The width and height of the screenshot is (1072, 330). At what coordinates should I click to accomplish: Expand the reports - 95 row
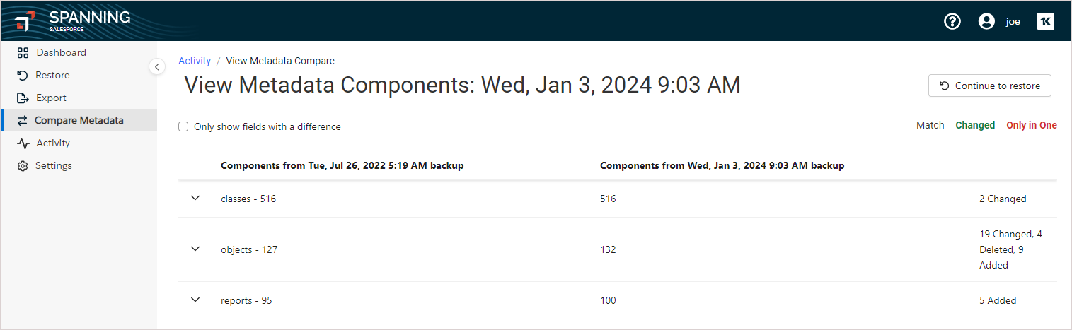click(196, 300)
